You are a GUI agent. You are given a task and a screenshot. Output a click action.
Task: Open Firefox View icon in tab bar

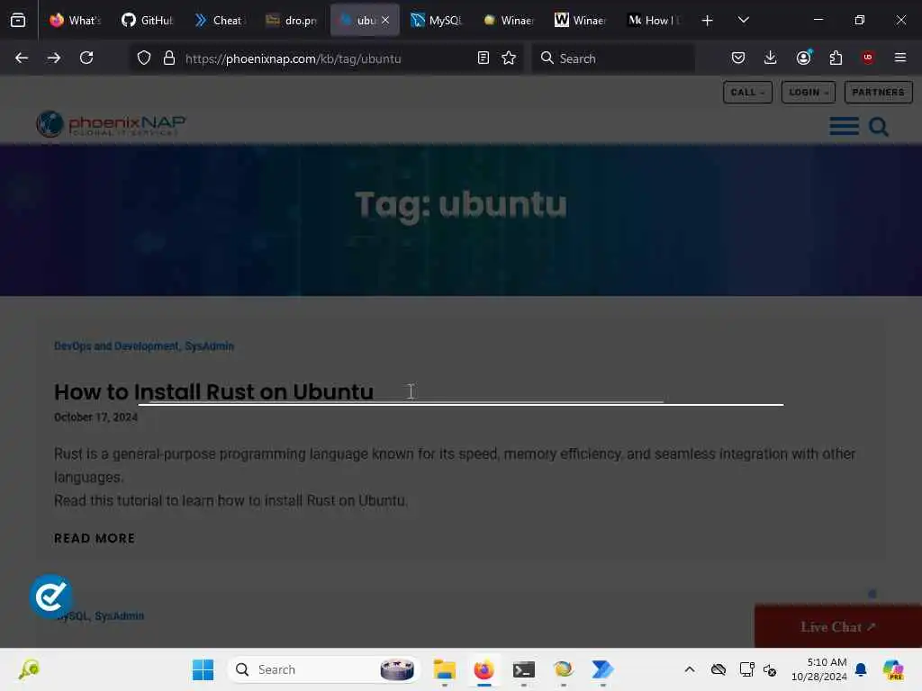[18, 20]
